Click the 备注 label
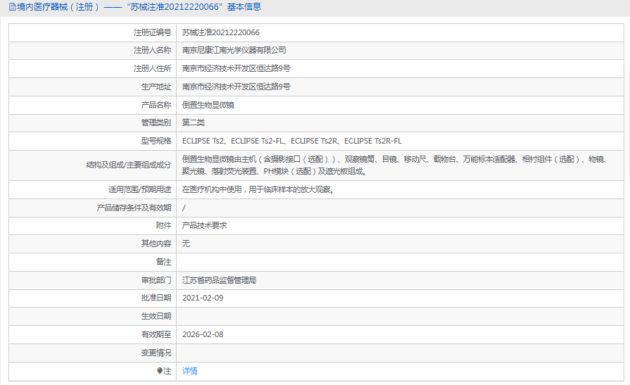The image size is (630, 385). pyautogui.click(x=163, y=262)
